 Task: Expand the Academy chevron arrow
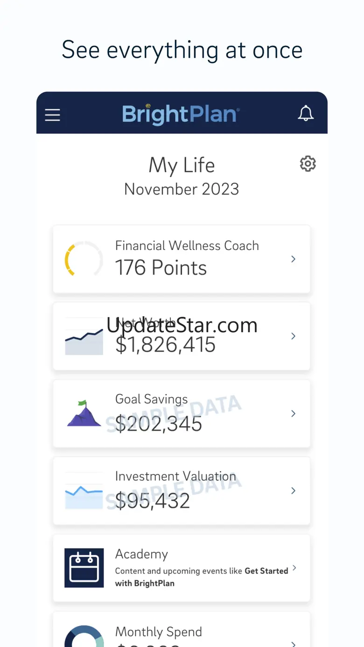pos(294,568)
